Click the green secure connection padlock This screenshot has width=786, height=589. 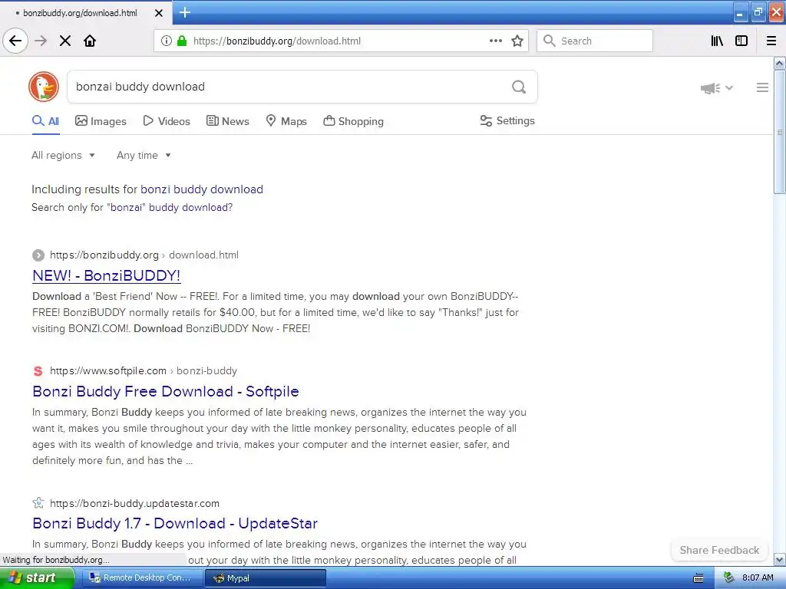pos(182,41)
